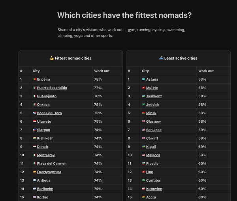Click the couch icon by Least active cities

pyautogui.click(x=161, y=58)
